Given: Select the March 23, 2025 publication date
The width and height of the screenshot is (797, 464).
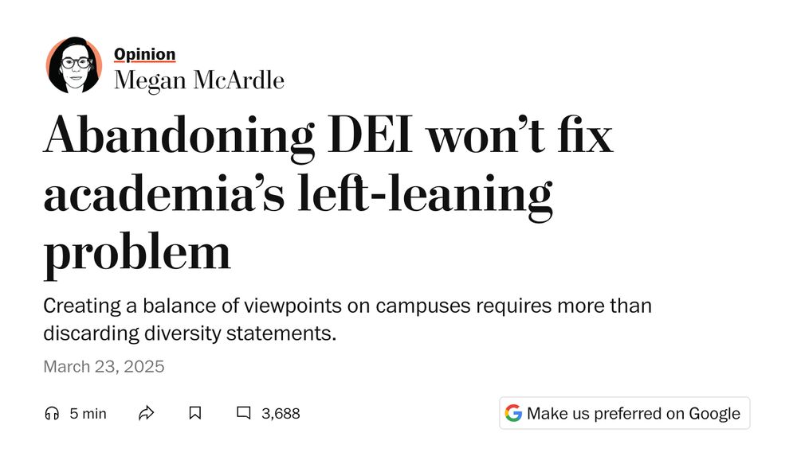Looking at the screenshot, I should [x=104, y=366].
